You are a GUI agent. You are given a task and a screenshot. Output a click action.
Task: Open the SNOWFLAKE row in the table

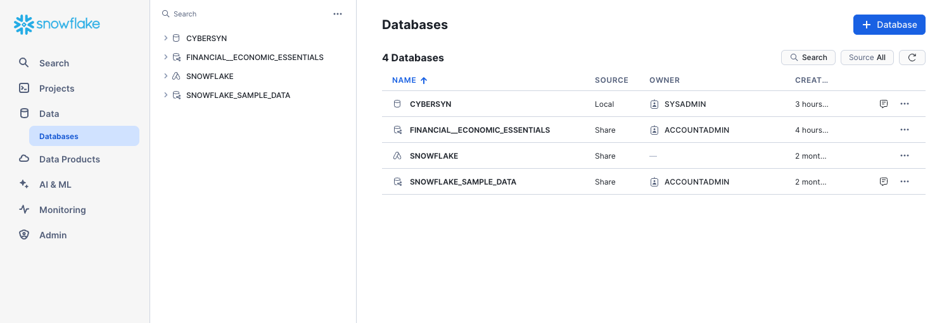click(653, 155)
